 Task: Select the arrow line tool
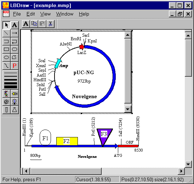[x=15, y=33]
